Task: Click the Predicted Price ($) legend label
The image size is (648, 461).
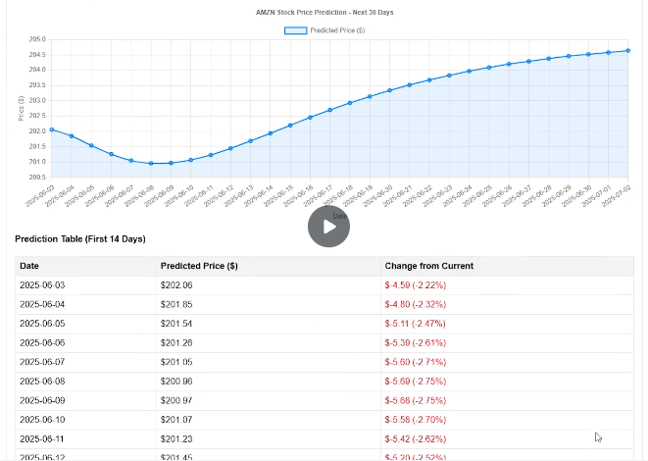Action: click(x=337, y=30)
